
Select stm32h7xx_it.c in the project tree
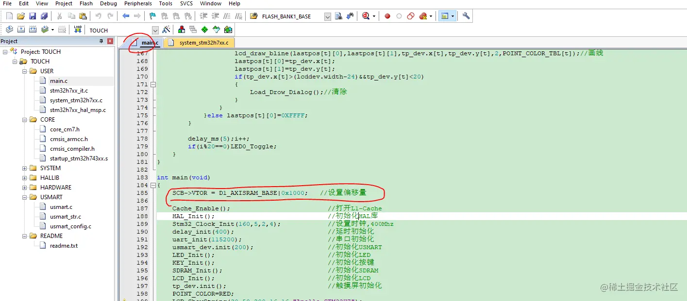tap(69, 91)
